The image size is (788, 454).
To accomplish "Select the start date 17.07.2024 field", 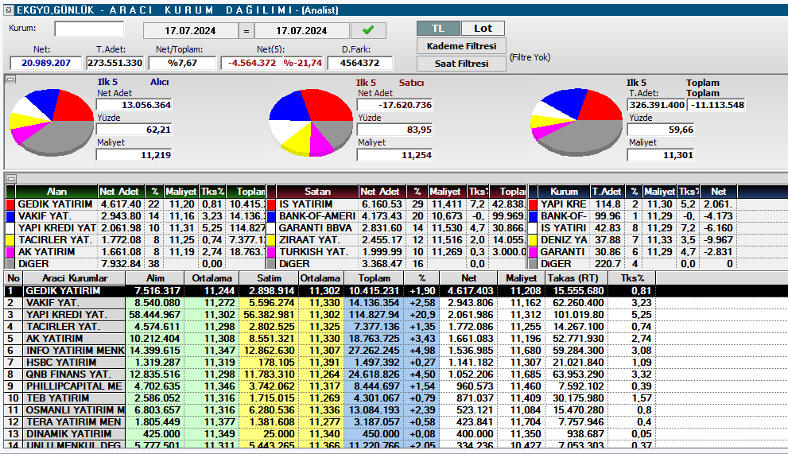I will click(x=191, y=31).
